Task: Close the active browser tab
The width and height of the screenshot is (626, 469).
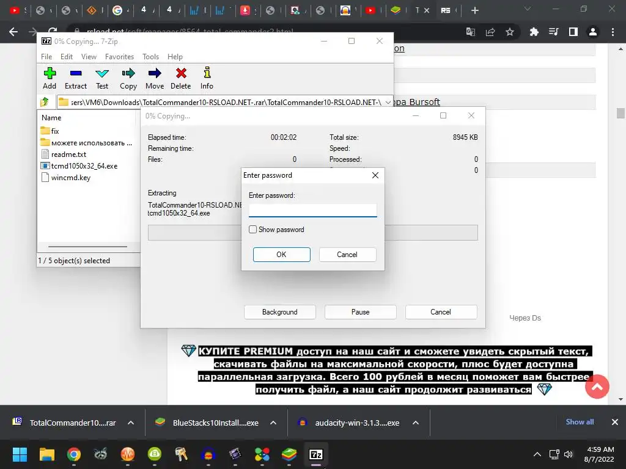Action: point(426,10)
